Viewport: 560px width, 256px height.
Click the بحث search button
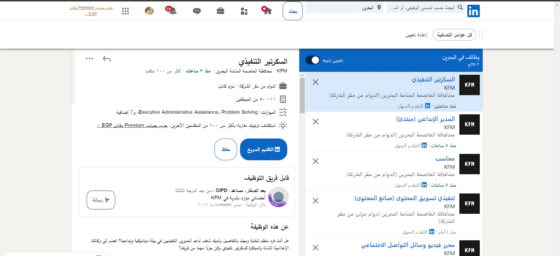293,11
